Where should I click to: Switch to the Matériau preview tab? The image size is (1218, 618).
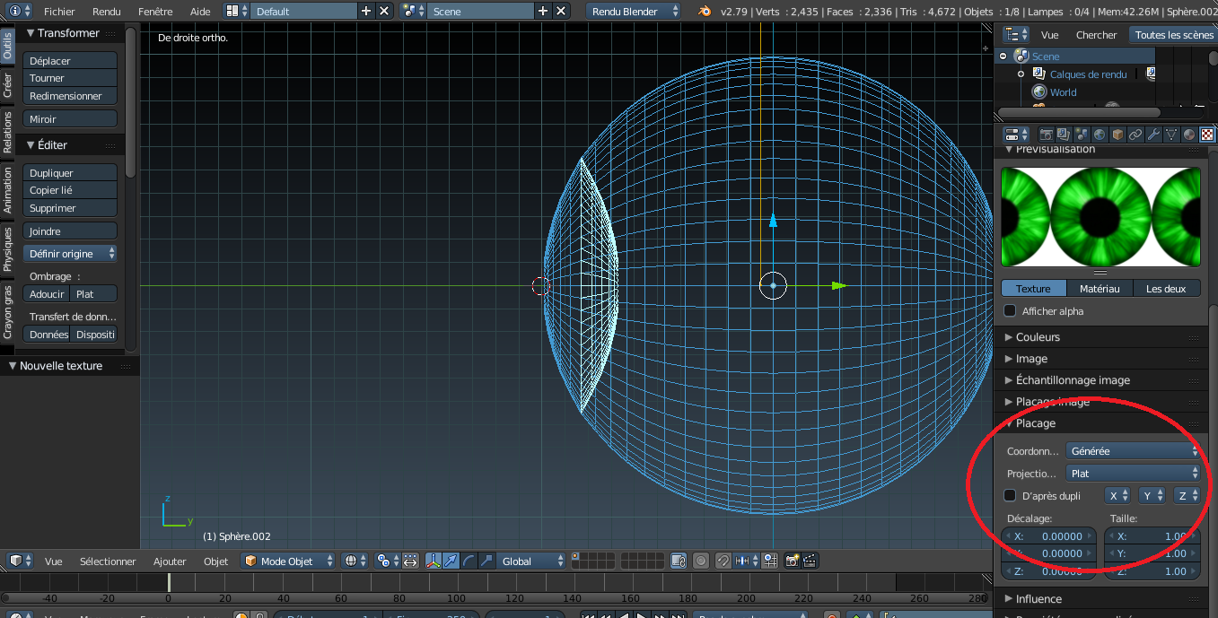point(1100,288)
